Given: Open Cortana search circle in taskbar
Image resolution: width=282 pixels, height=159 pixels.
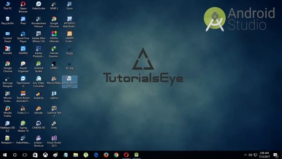Looking at the screenshot, I should click(x=15, y=155).
